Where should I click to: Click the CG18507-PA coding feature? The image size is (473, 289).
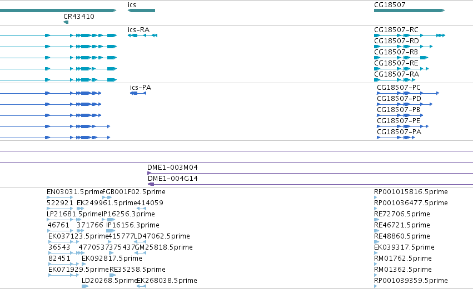[x=396, y=138]
